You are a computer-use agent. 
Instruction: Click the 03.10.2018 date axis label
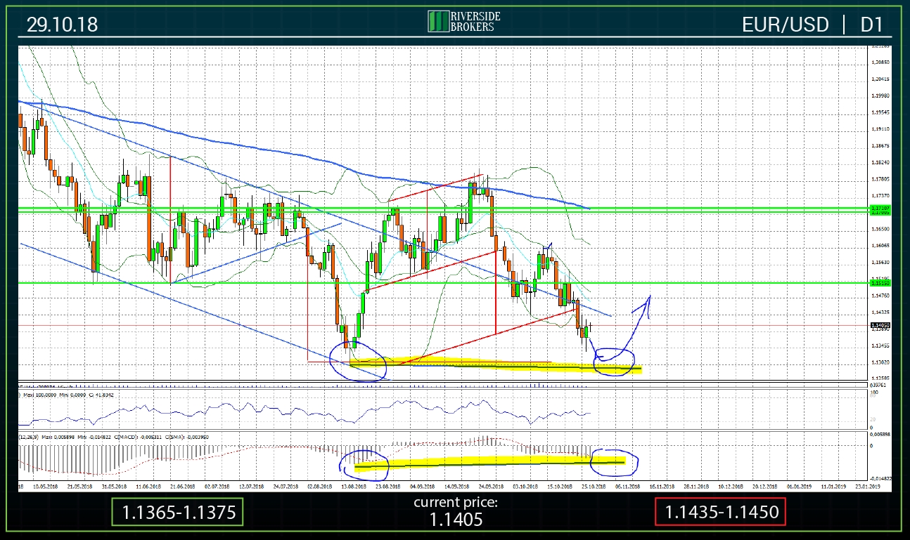pos(525,485)
